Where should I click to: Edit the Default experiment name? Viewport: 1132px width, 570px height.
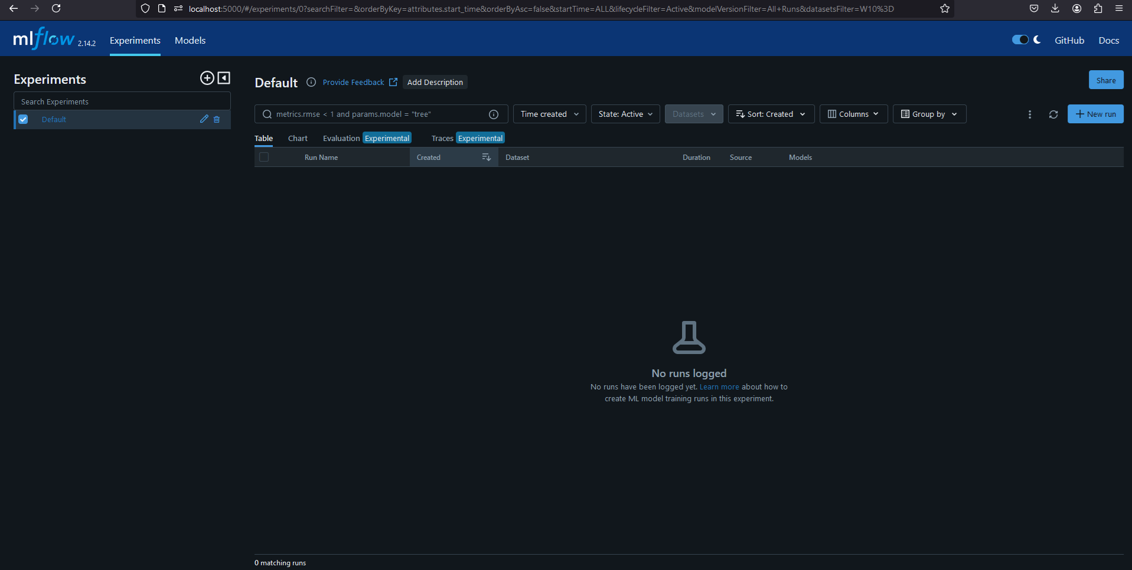point(204,119)
